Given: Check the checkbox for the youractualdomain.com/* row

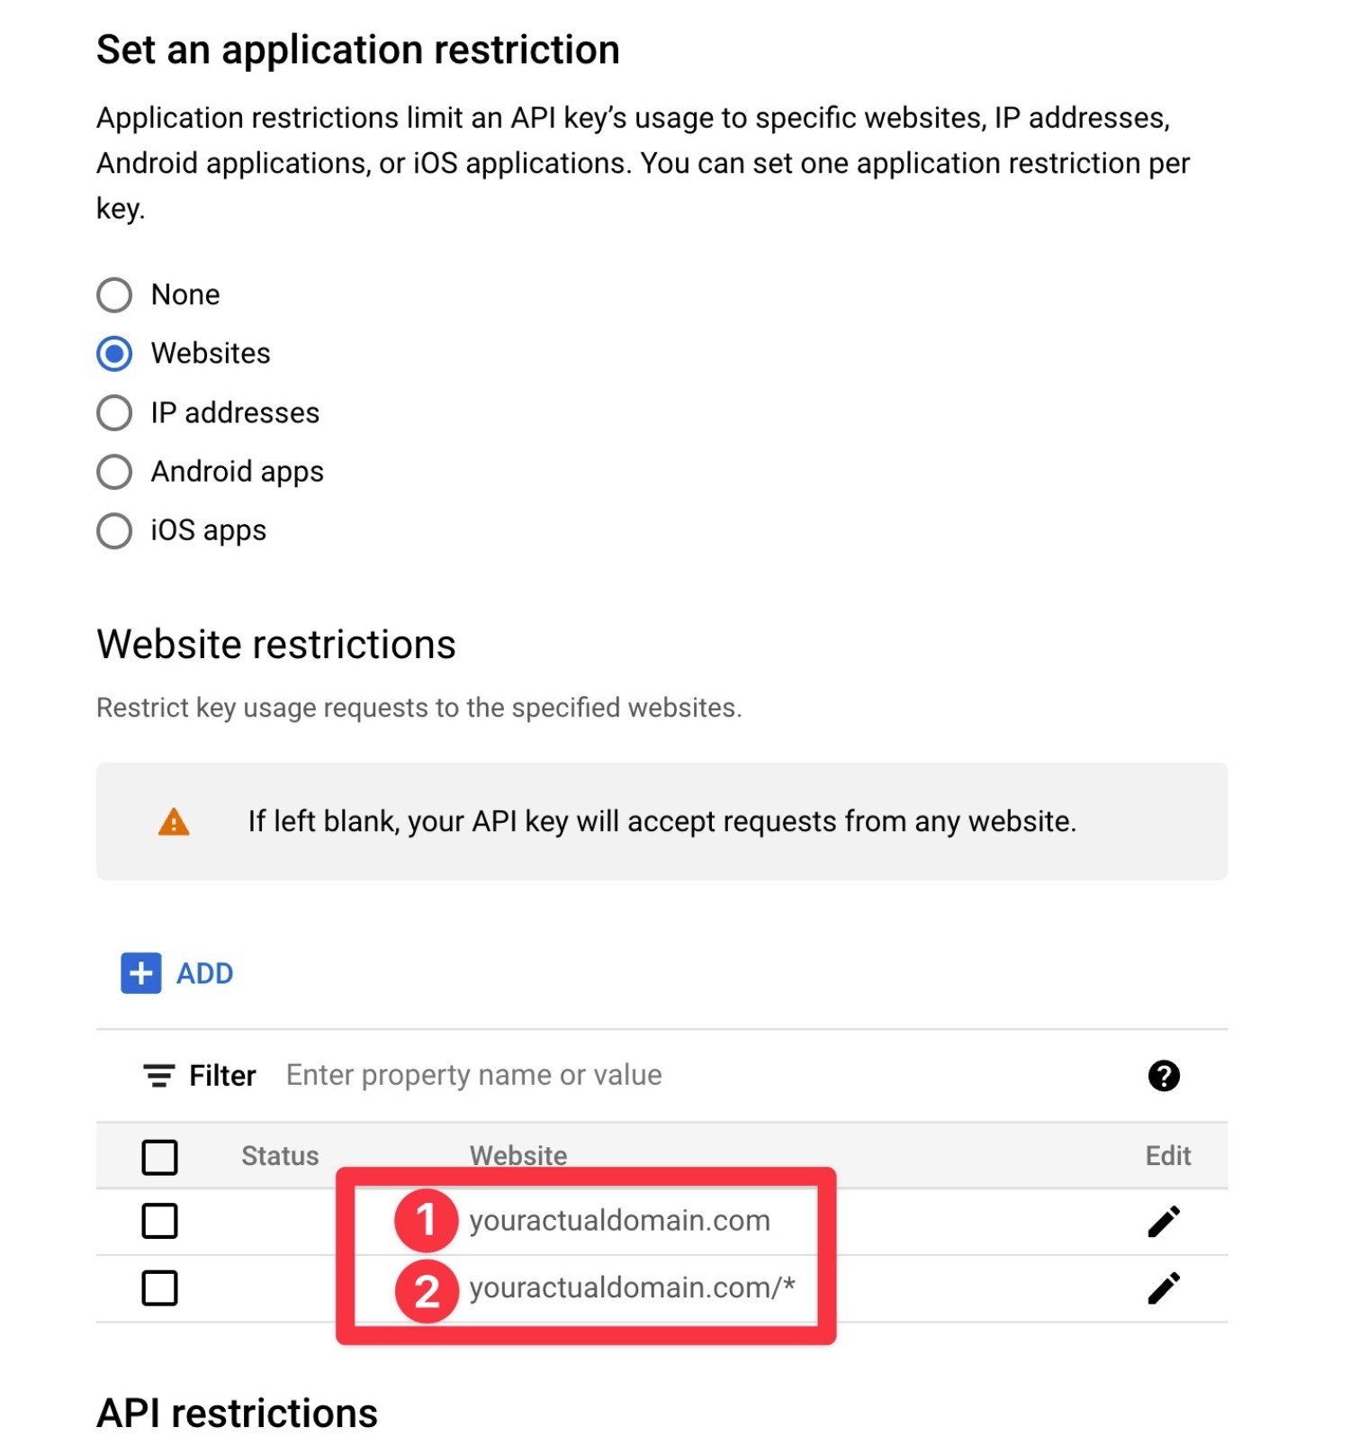Looking at the screenshot, I should (x=158, y=1289).
